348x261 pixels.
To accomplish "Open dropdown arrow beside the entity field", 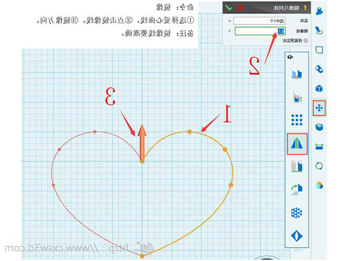I will tap(230, 21).
